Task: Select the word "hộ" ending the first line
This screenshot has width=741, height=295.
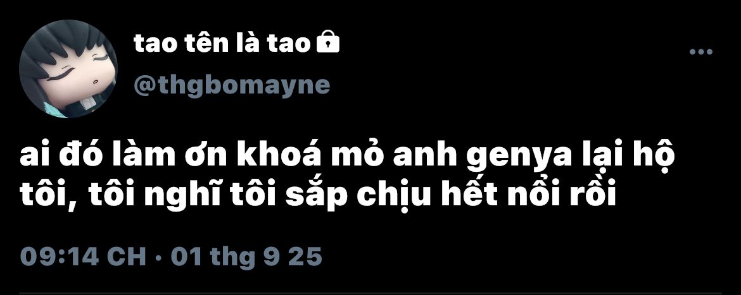Action: [654, 156]
